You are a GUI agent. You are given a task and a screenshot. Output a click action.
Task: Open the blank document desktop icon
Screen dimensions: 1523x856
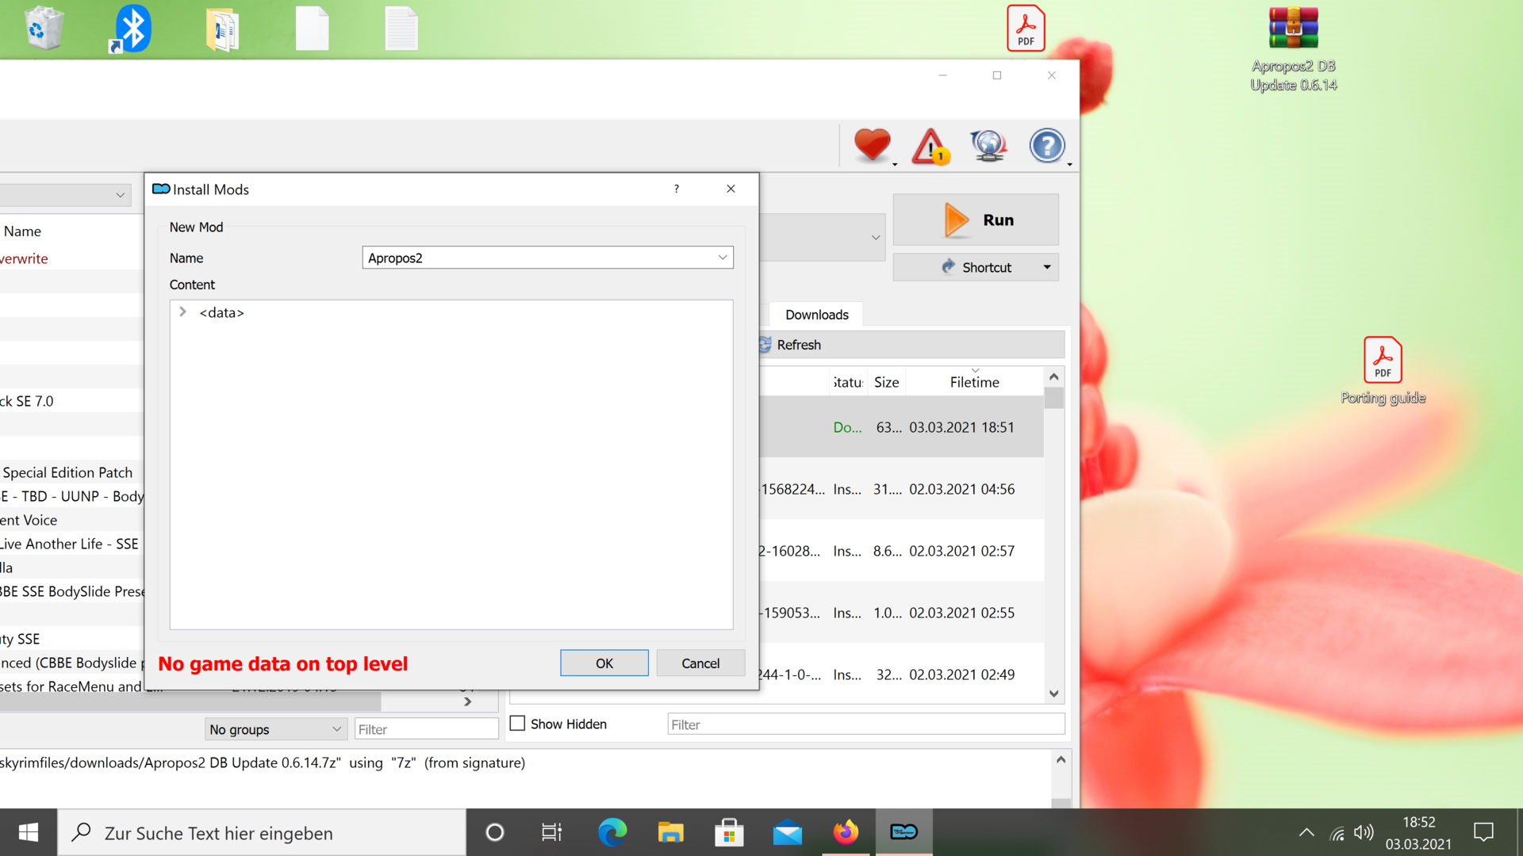tap(312, 29)
